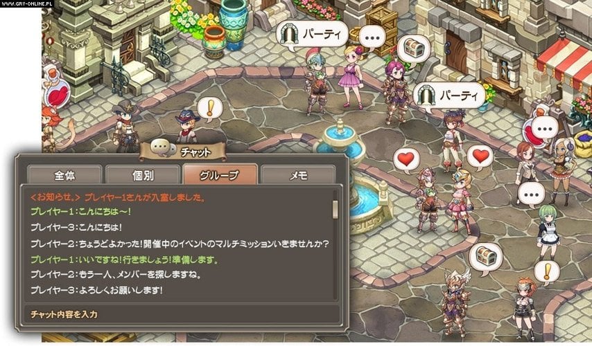
Task: Click the ellipsis bubble near the red potion at the right
Action: [x=544, y=129]
